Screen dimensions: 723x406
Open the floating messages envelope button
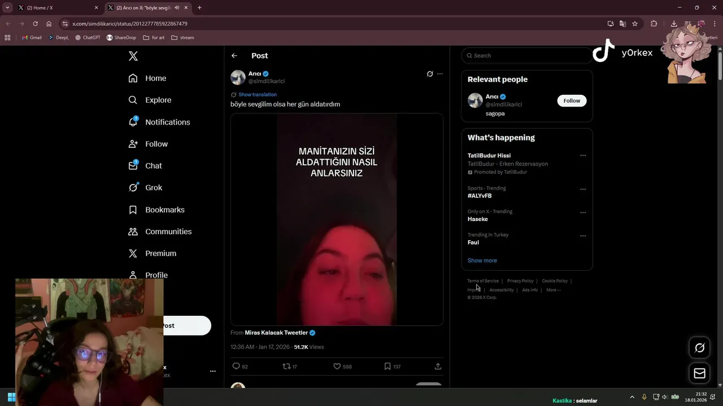click(699, 373)
